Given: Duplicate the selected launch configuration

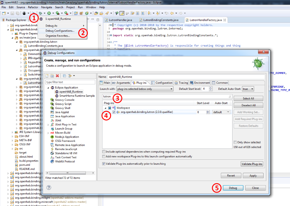Looking at the screenshot, I should pos(52,75).
